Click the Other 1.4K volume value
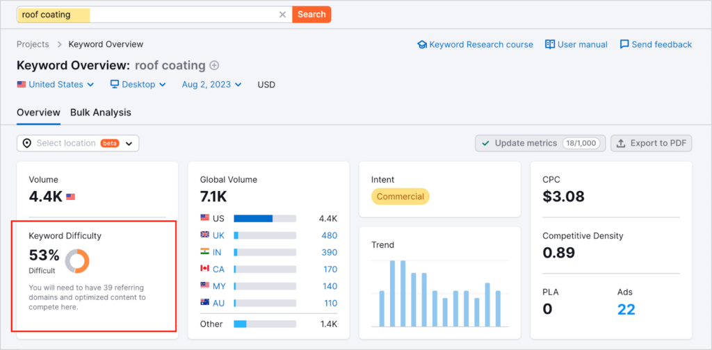Viewport: 712px width, 350px height. point(328,324)
